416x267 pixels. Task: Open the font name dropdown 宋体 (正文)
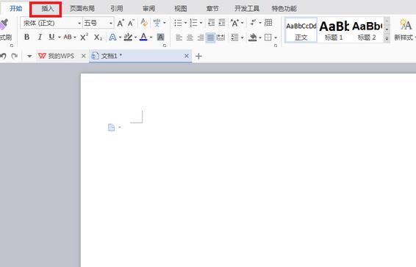(51, 23)
